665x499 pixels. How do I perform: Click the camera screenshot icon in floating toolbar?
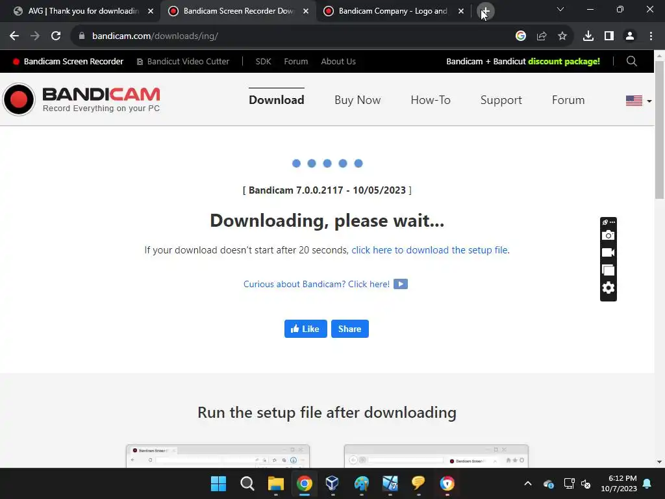pos(608,235)
